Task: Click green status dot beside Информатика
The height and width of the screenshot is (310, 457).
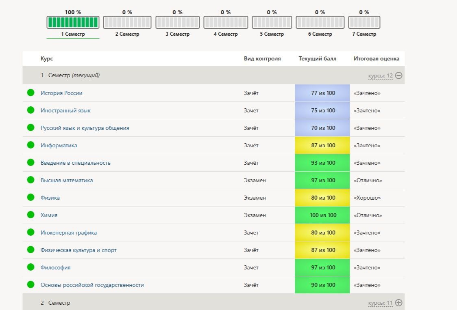Action: click(x=30, y=145)
